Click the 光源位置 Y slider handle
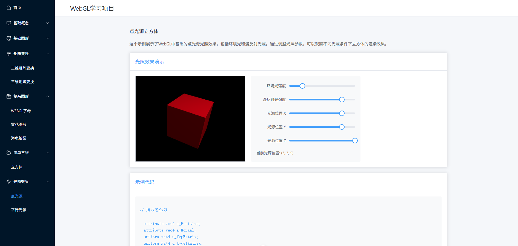The width and height of the screenshot is (518, 246). [342, 127]
